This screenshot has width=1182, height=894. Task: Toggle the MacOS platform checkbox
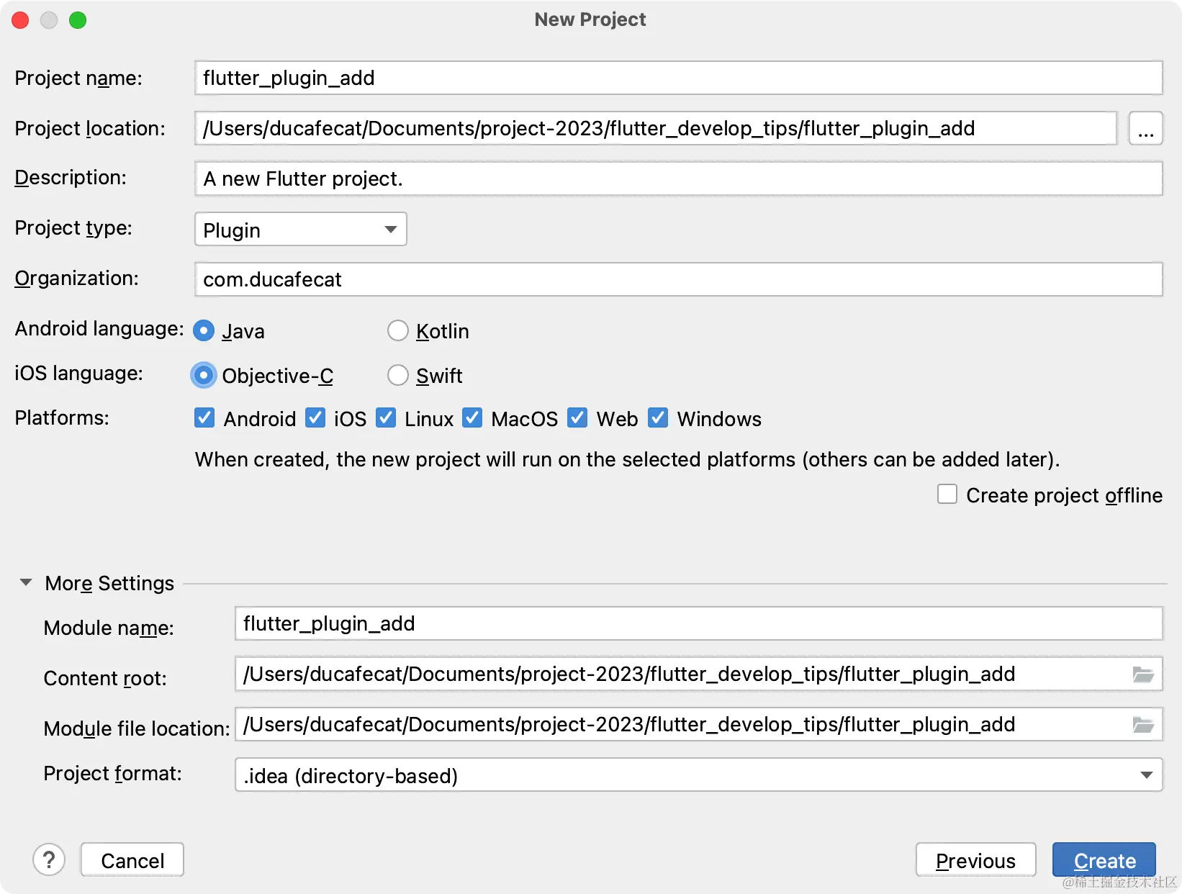coord(472,418)
